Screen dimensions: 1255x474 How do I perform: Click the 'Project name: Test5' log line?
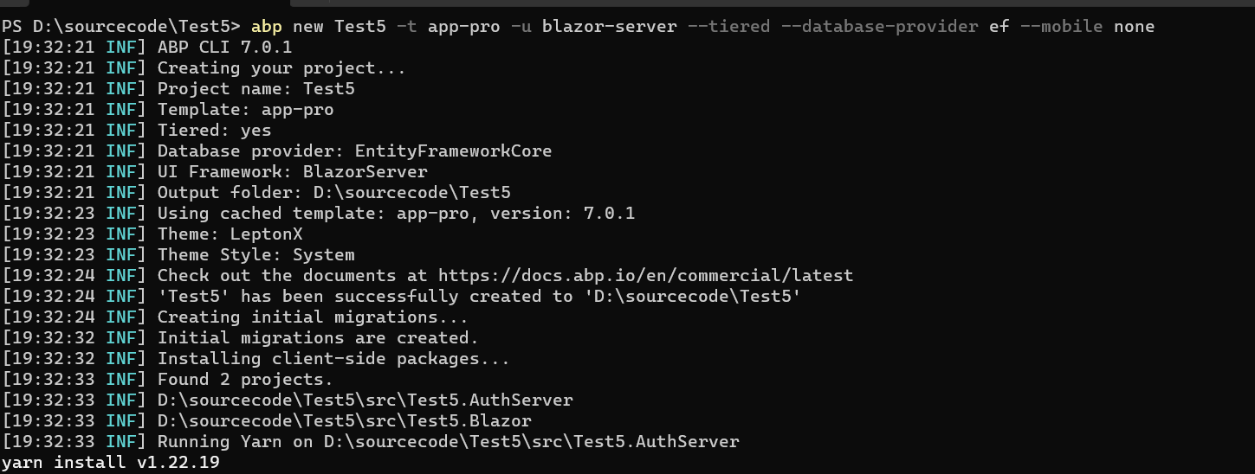point(256,89)
